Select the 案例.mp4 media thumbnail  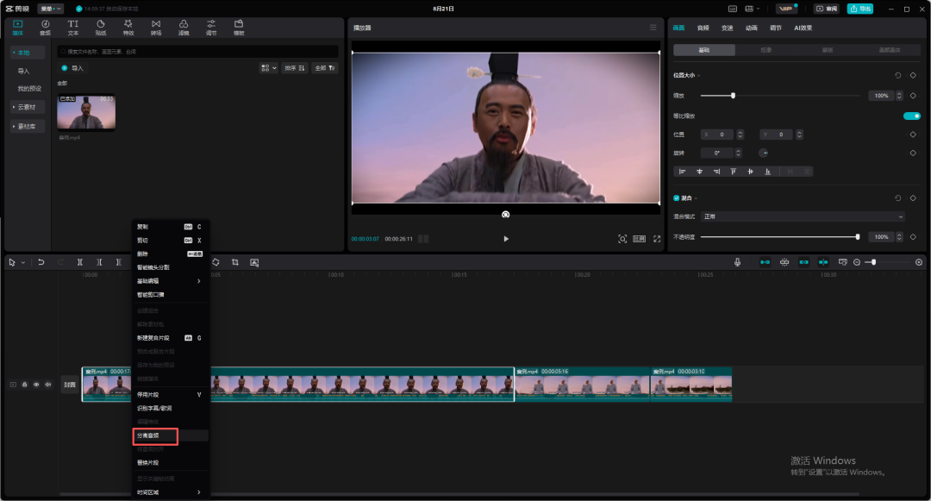(86, 112)
